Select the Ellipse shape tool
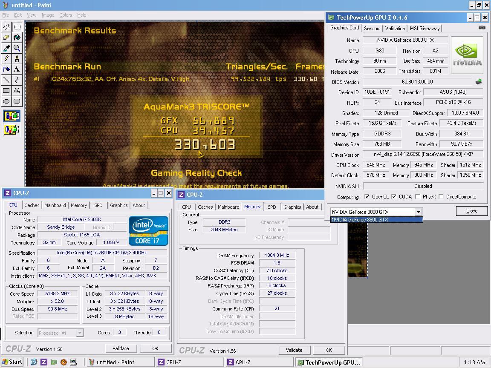The width and height of the screenshot is (491, 368). click(x=6, y=101)
